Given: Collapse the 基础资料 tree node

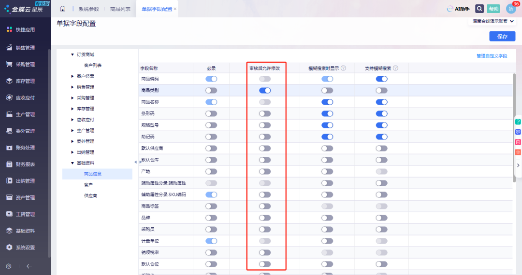Looking at the screenshot, I should point(72,163).
